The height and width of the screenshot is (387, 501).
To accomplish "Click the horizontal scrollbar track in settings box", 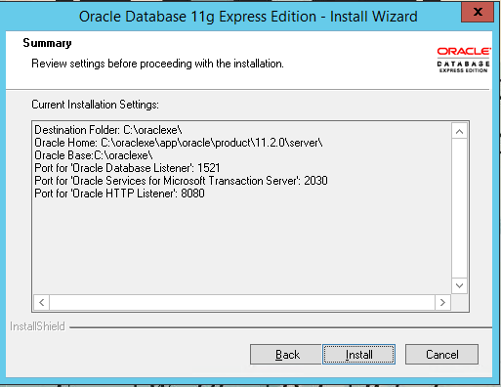I will pyautogui.click(x=242, y=303).
